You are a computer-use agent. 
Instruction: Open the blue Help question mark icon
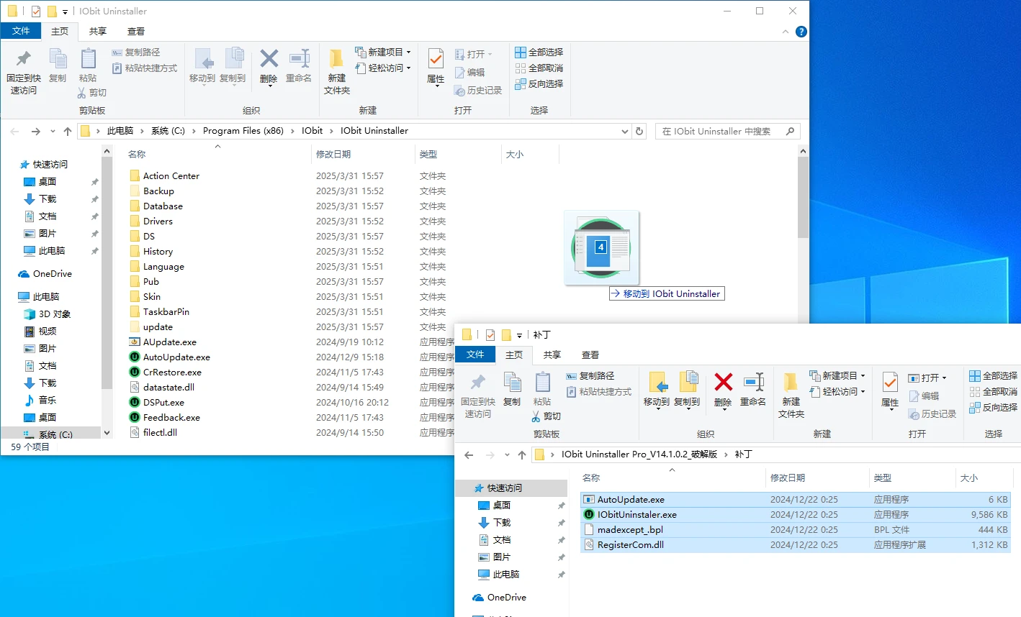801,32
